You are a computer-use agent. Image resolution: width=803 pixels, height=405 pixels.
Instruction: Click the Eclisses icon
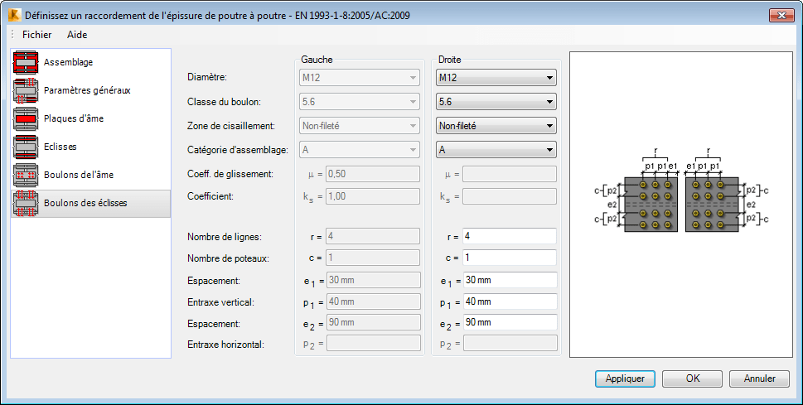27,147
